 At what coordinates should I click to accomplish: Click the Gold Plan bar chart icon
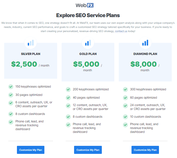tap(88, 43)
